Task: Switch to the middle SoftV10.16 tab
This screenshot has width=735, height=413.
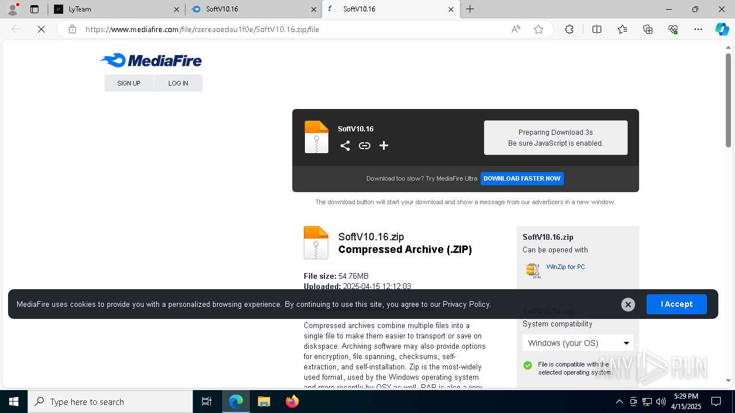Action: click(253, 9)
